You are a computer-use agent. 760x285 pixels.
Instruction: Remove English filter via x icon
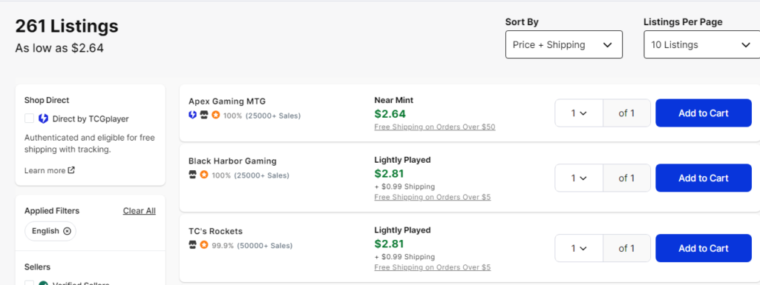coord(67,231)
